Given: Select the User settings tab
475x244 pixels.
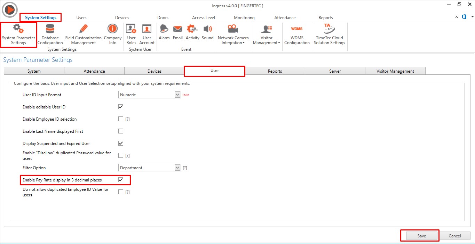Looking at the screenshot, I should point(215,71).
